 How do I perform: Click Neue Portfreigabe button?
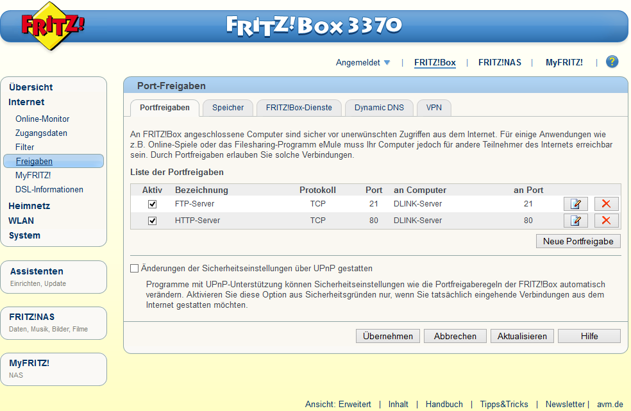click(578, 241)
